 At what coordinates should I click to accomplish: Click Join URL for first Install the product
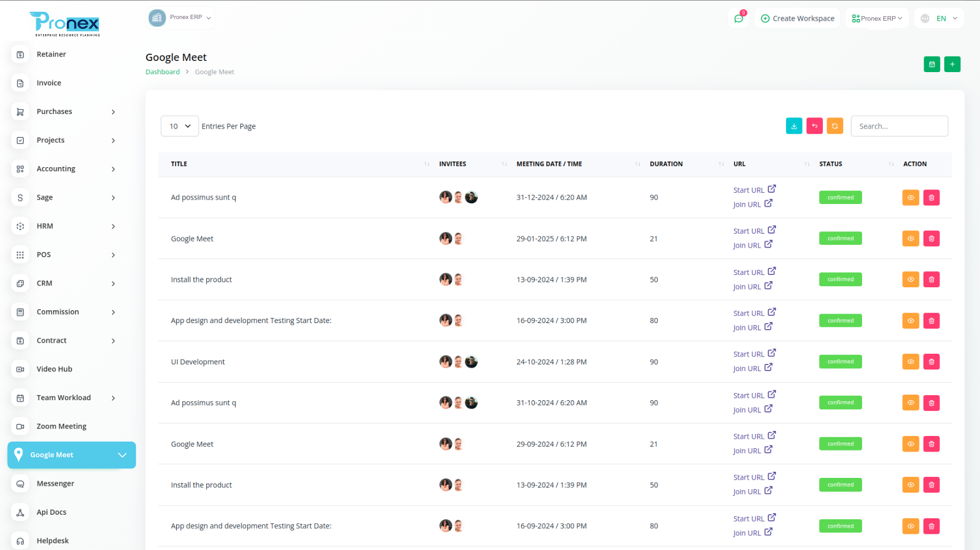pyautogui.click(x=747, y=287)
